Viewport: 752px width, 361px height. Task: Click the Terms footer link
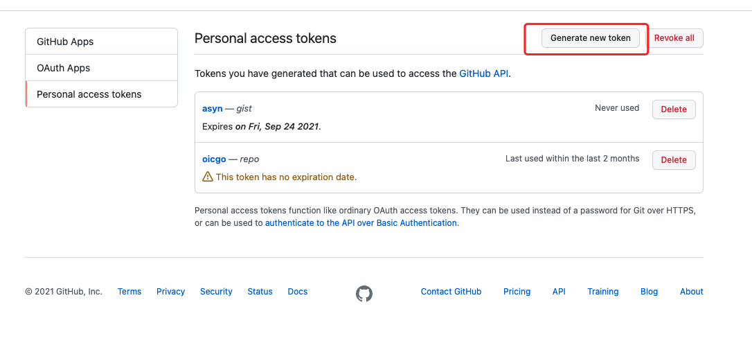(x=129, y=292)
